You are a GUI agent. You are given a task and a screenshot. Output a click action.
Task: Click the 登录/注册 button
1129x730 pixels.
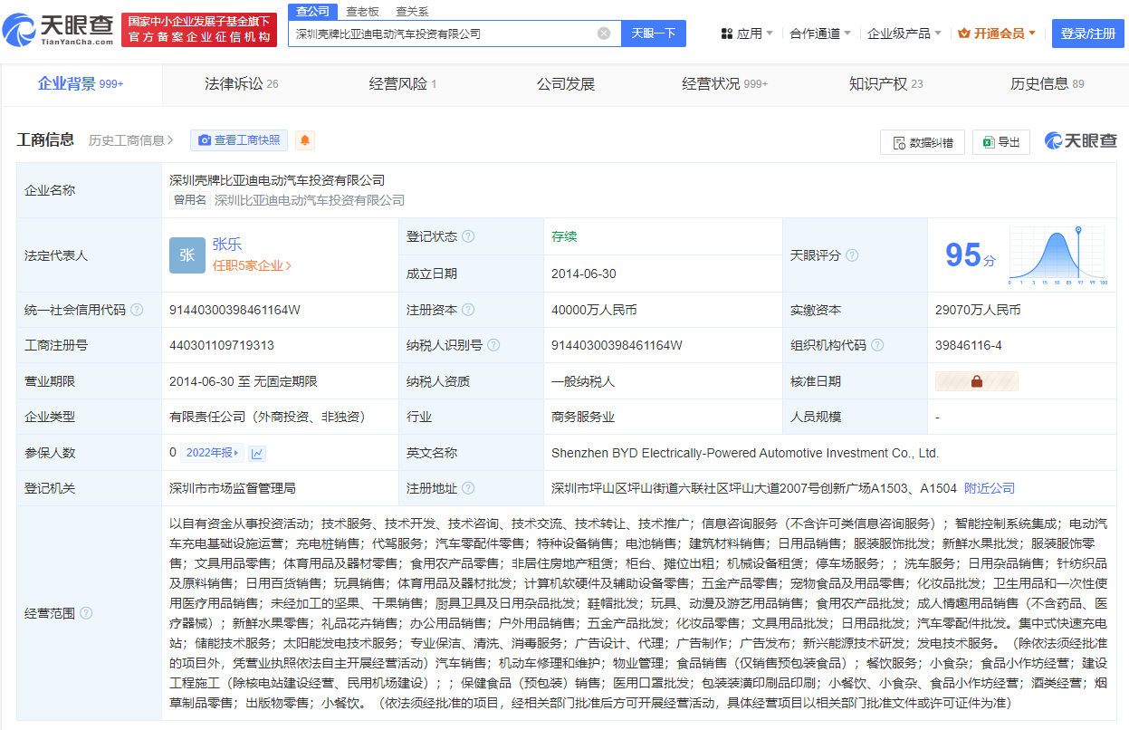pyautogui.click(x=1088, y=34)
